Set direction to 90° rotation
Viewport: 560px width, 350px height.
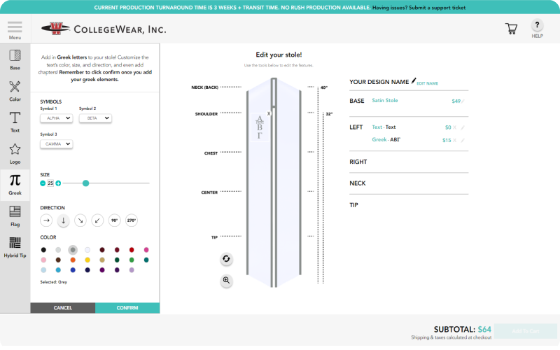click(114, 220)
